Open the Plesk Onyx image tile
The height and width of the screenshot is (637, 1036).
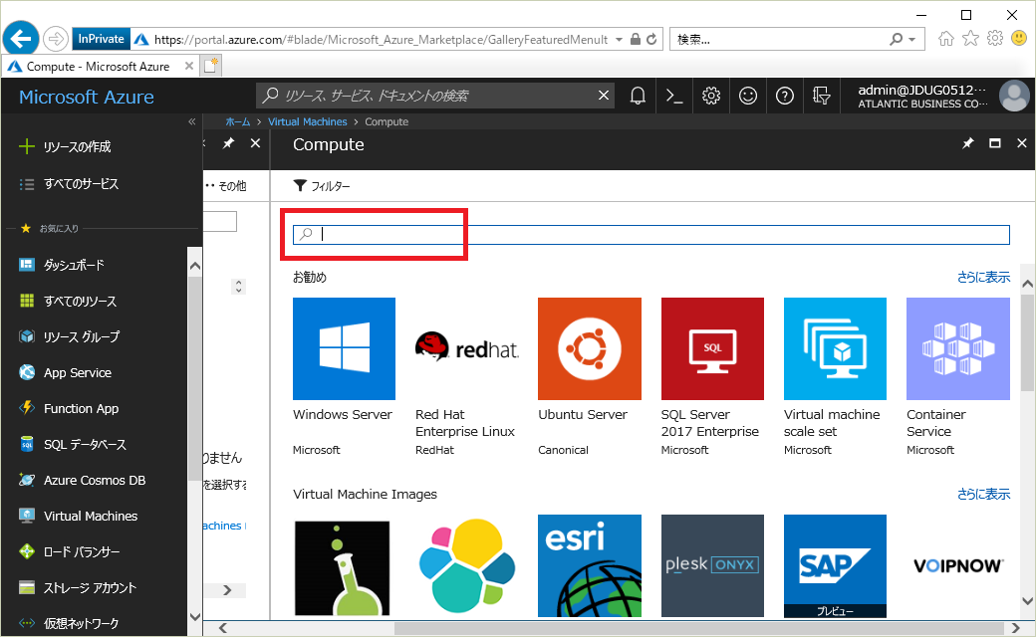pyautogui.click(x=712, y=565)
